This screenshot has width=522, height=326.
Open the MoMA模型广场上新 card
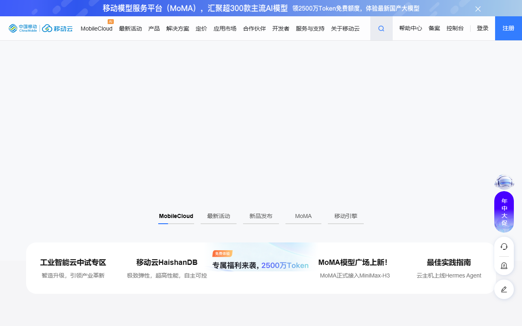pos(355,268)
